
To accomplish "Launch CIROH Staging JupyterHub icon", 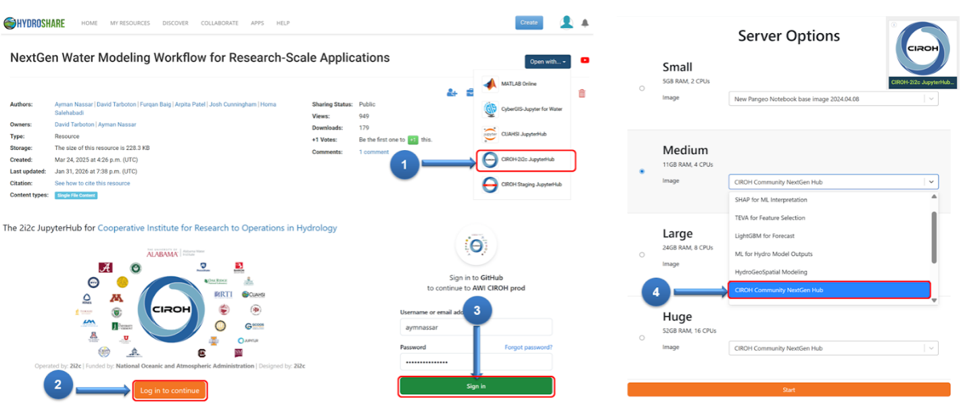I will [x=490, y=185].
